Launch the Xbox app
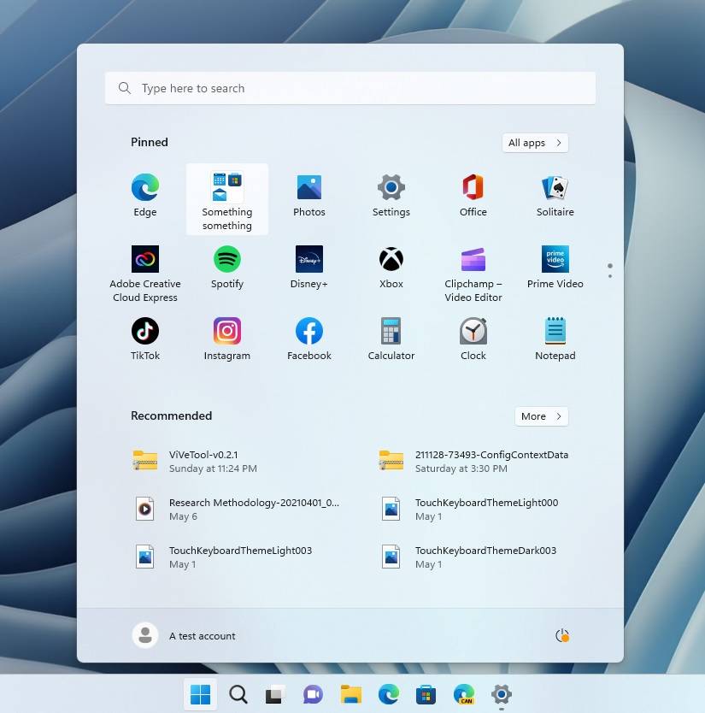 point(391,266)
